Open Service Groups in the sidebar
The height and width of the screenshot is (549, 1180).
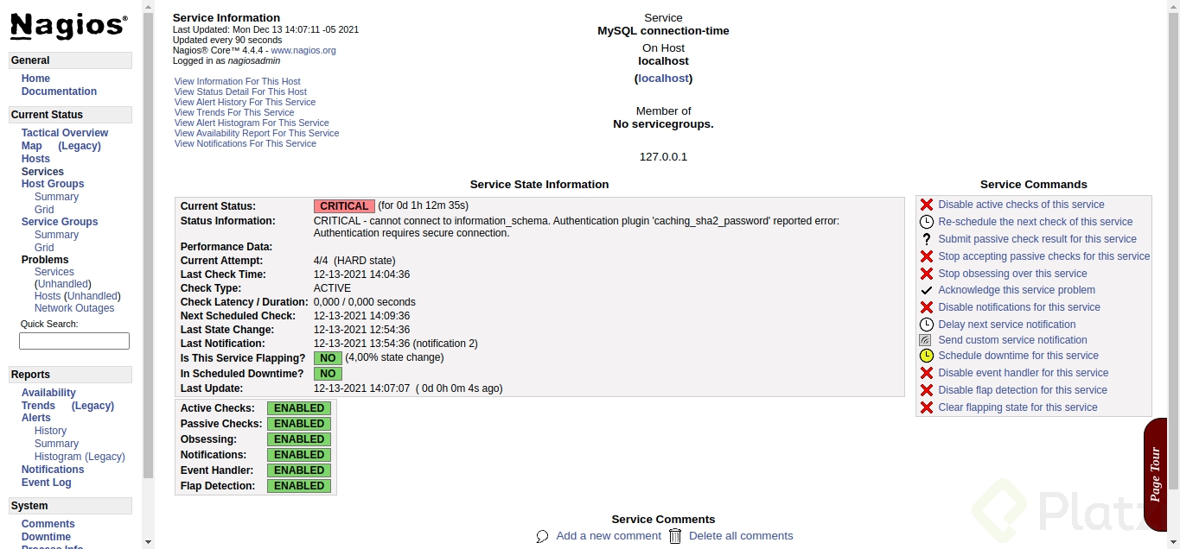click(x=60, y=222)
